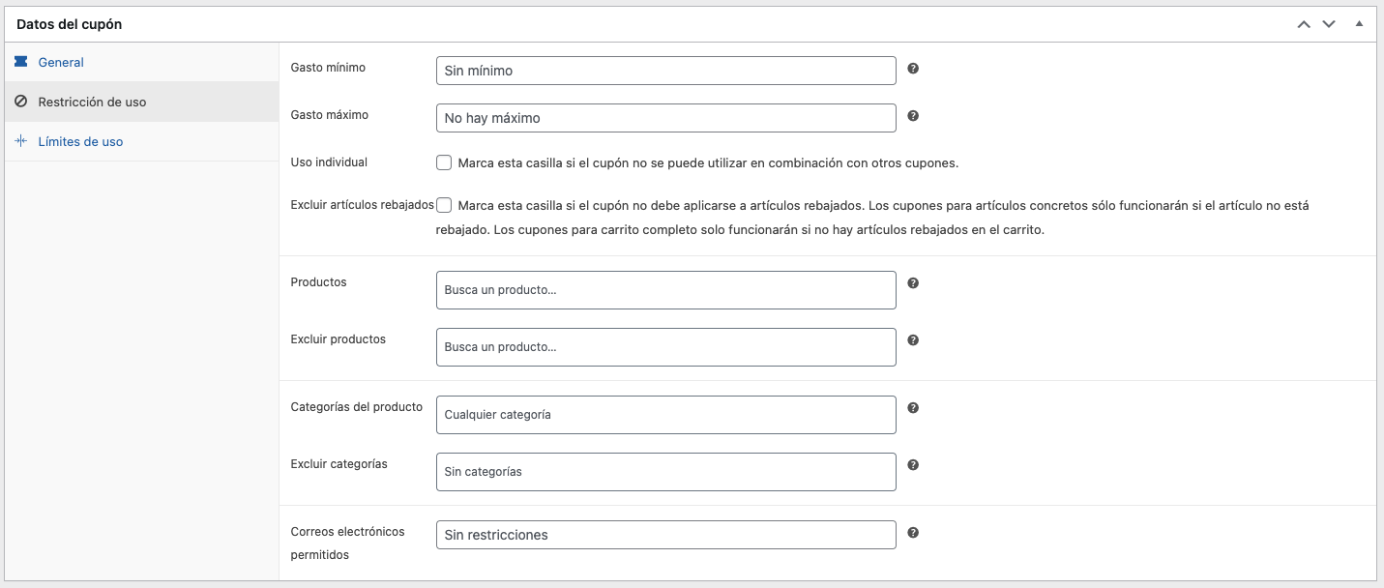Move Datos del cupón panel up

click(x=1304, y=24)
